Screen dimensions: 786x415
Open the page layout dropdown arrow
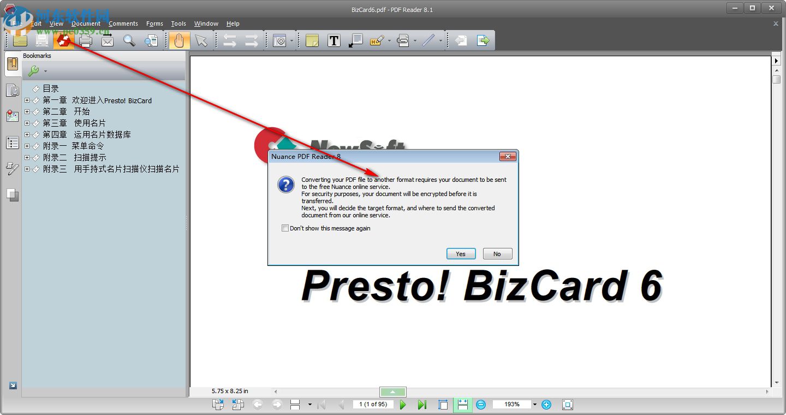pyautogui.click(x=310, y=405)
